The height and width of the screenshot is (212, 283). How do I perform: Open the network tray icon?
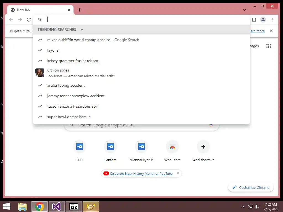coord(250,207)
